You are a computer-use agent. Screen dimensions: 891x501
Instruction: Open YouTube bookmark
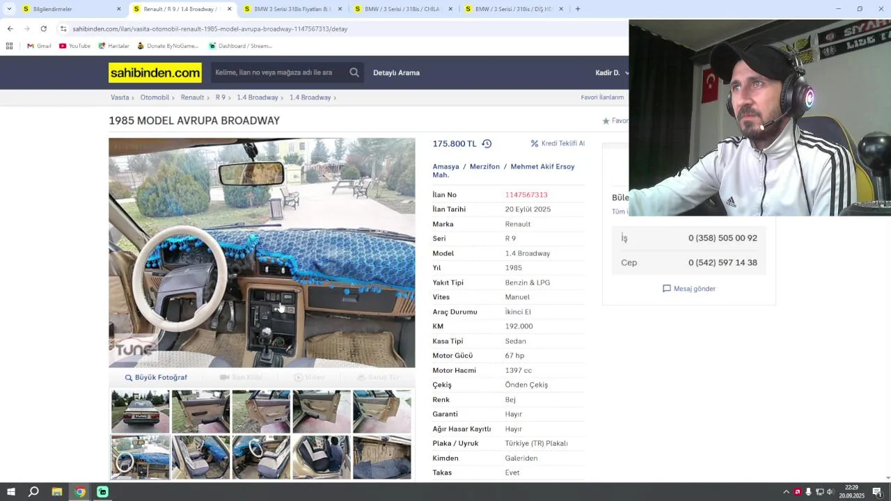point(74,46)
